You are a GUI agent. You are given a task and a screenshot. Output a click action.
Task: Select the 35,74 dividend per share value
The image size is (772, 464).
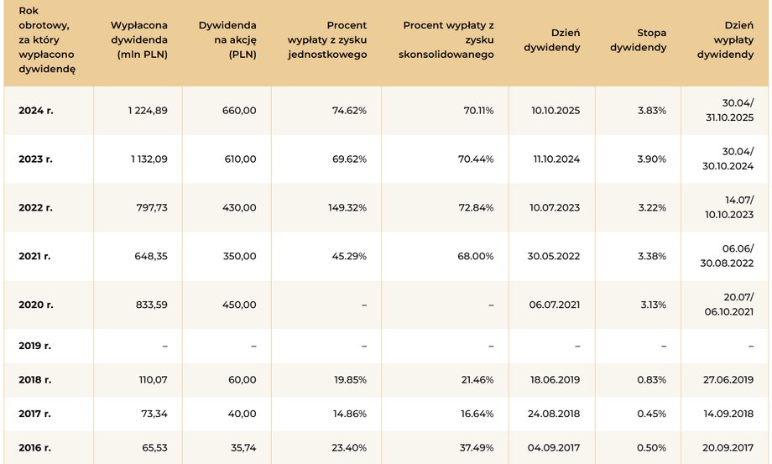[243, 448]
